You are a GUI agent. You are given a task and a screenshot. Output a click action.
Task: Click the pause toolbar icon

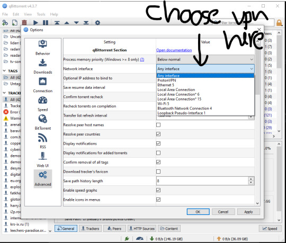pyautogui.click(x=46, y=23)
